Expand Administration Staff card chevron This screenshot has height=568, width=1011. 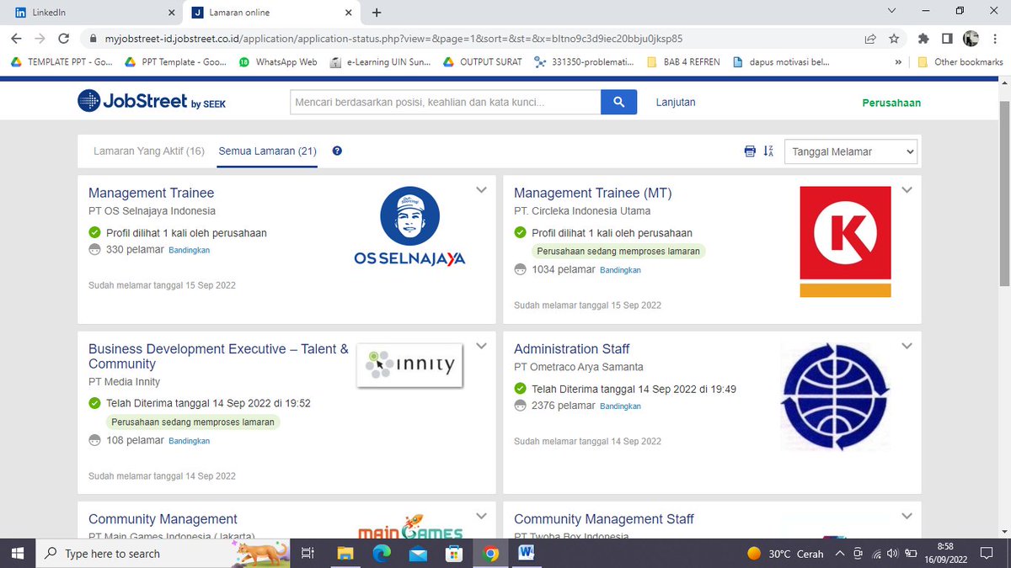point(907,346)
